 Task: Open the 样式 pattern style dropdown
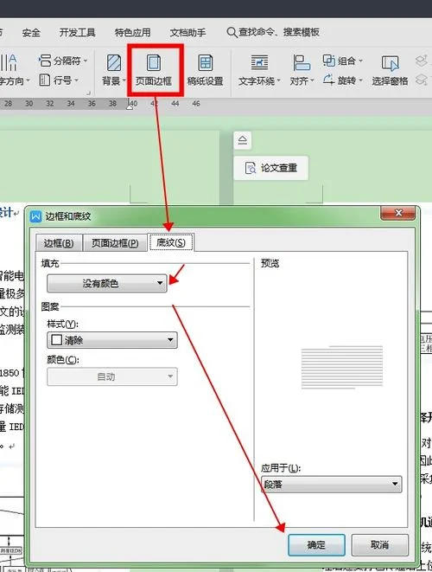click(x=112, y=340)
